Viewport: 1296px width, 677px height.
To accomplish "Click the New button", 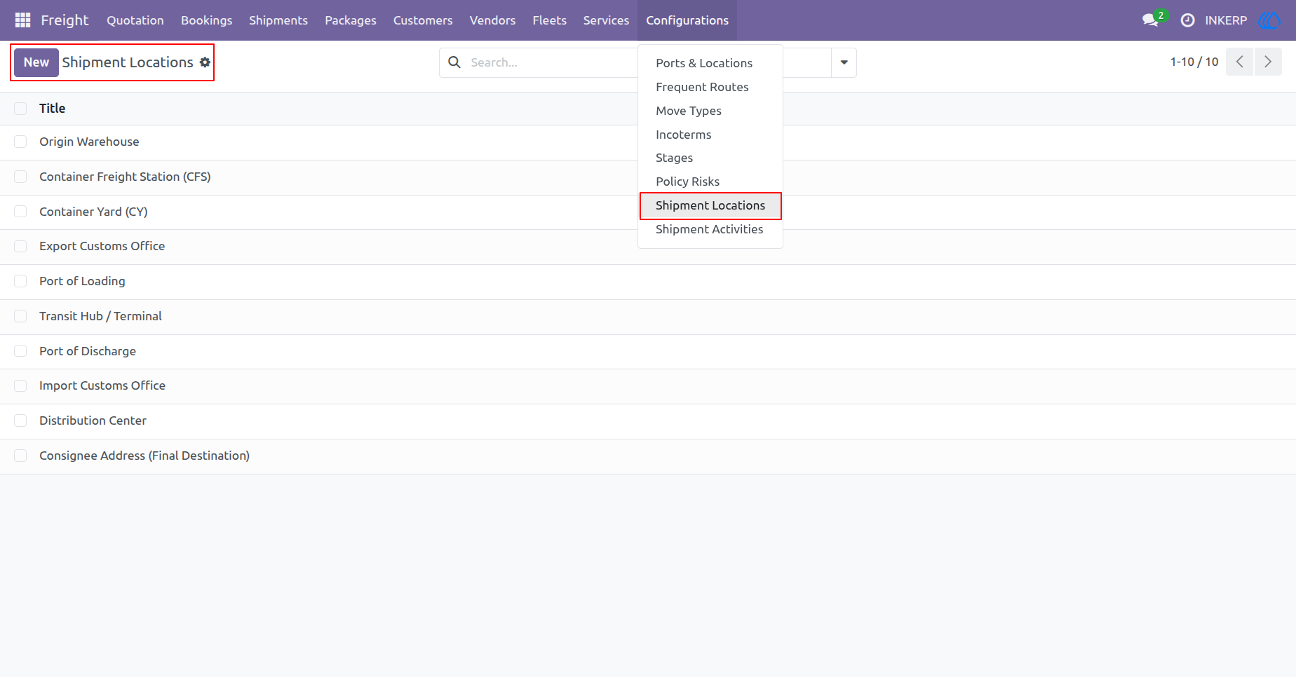I will click(x=36, y=62).
